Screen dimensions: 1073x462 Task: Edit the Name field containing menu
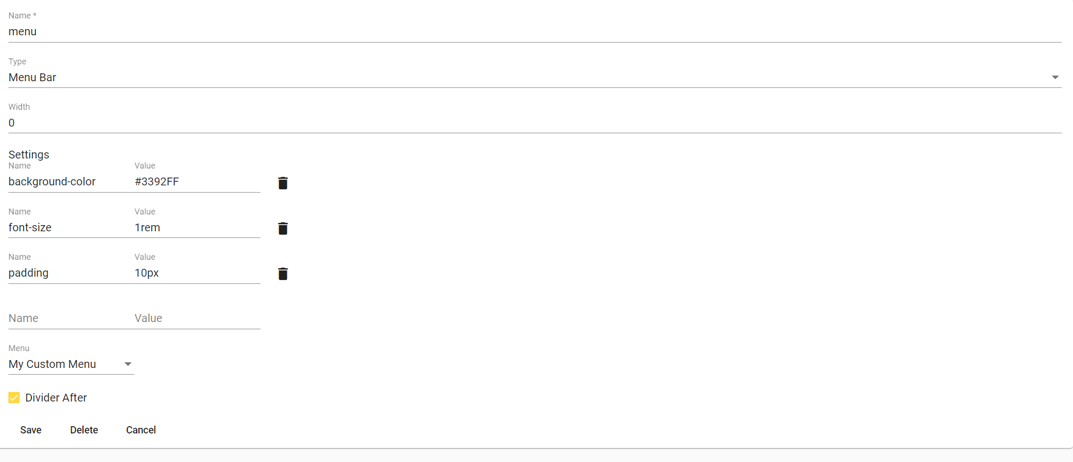point(535,32)
